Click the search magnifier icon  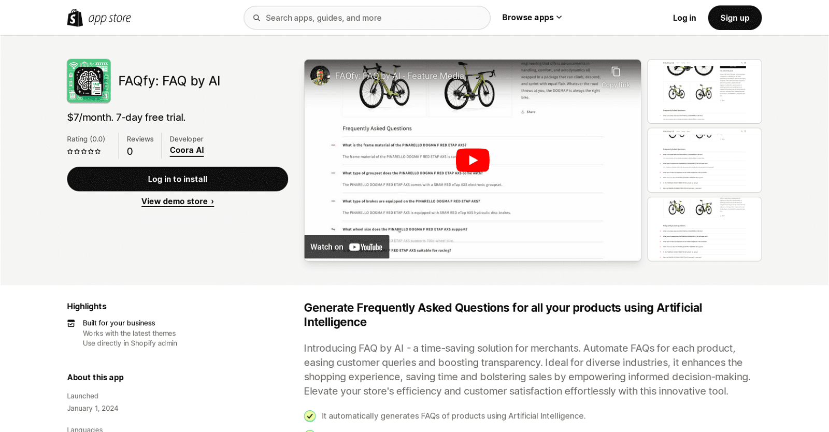click(x=256, y=18)
